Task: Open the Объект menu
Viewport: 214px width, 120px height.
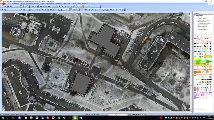Action: pyautogui.click(x=22, y=4)
